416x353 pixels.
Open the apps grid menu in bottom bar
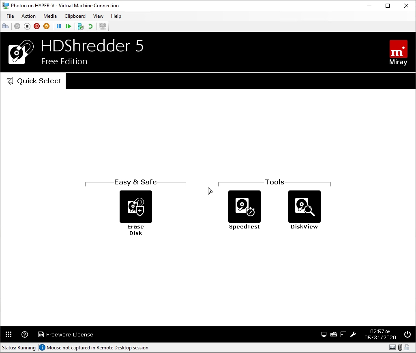coord(9,334)
